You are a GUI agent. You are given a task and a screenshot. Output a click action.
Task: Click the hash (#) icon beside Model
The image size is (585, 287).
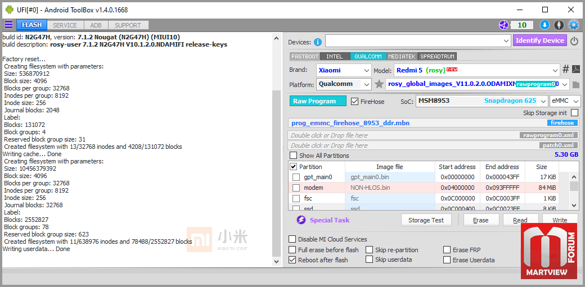coord(566,69)
